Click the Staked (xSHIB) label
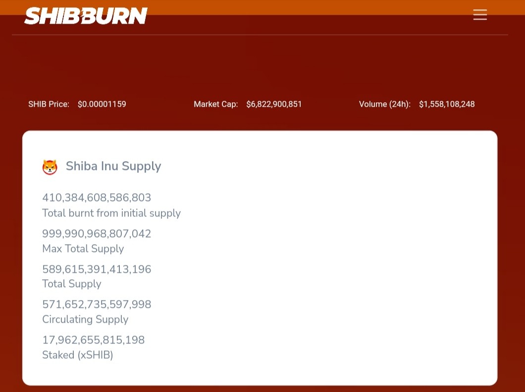The height and width of the screenshot is (392, 525). (x=77, y=354)
